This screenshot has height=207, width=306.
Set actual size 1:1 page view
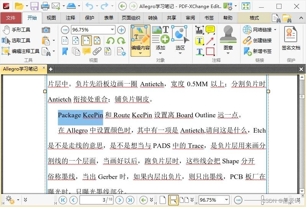tap(65, 41)
